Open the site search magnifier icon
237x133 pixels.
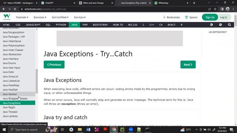pyautogui.click(x=229, y=25)
